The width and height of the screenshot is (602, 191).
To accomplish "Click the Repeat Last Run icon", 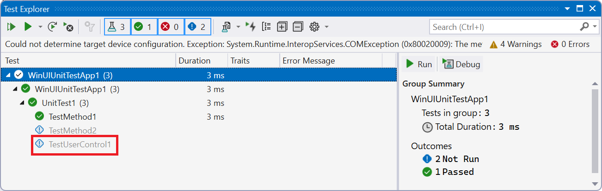I will pos(53,27).
